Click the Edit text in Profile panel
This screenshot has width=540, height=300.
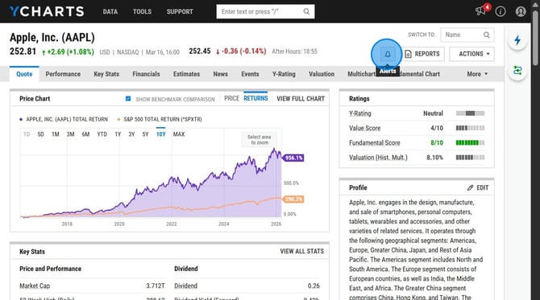point(482,187)
